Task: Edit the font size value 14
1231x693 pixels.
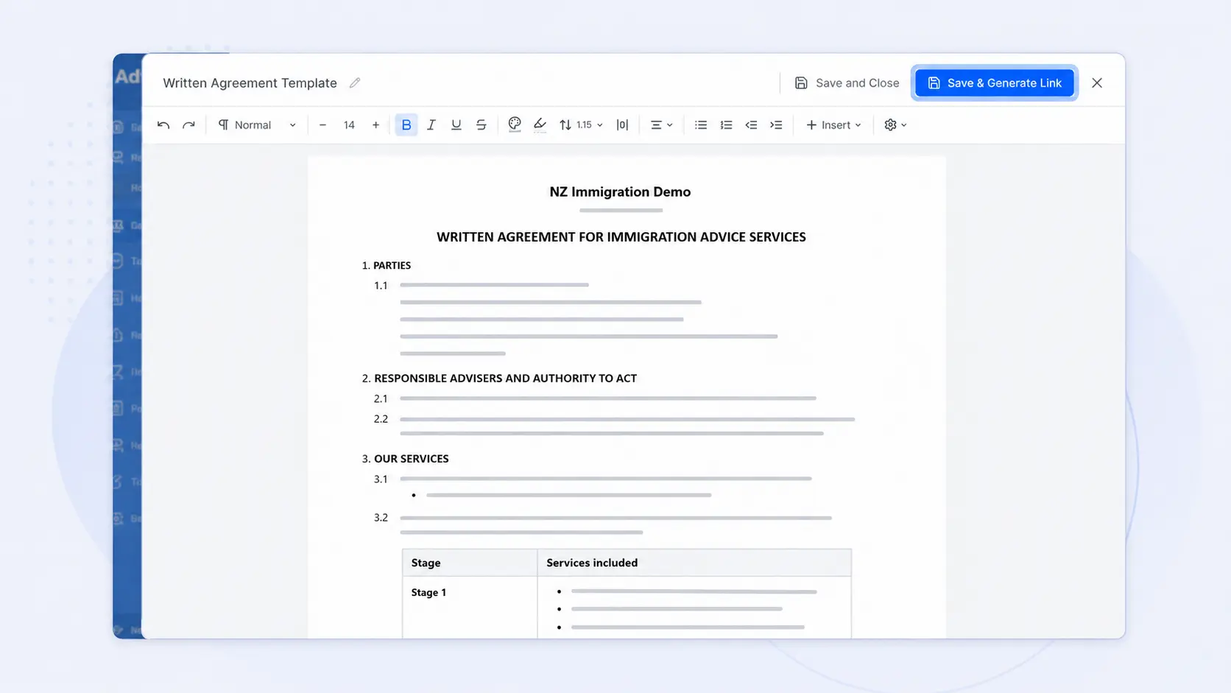Action: click(x=349, y=125)
